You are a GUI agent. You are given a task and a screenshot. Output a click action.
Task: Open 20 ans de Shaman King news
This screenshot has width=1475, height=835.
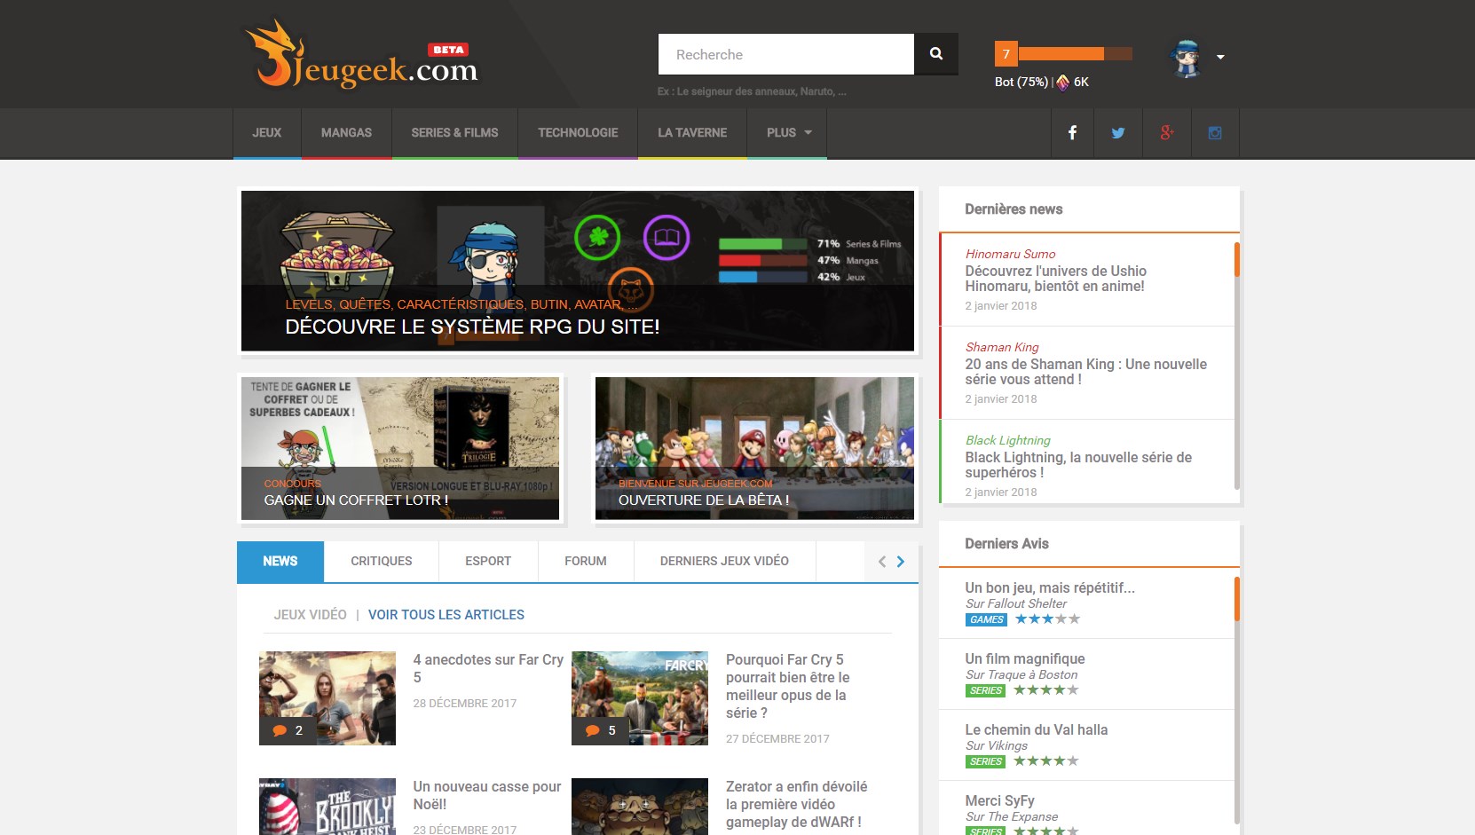point(1087,373)
